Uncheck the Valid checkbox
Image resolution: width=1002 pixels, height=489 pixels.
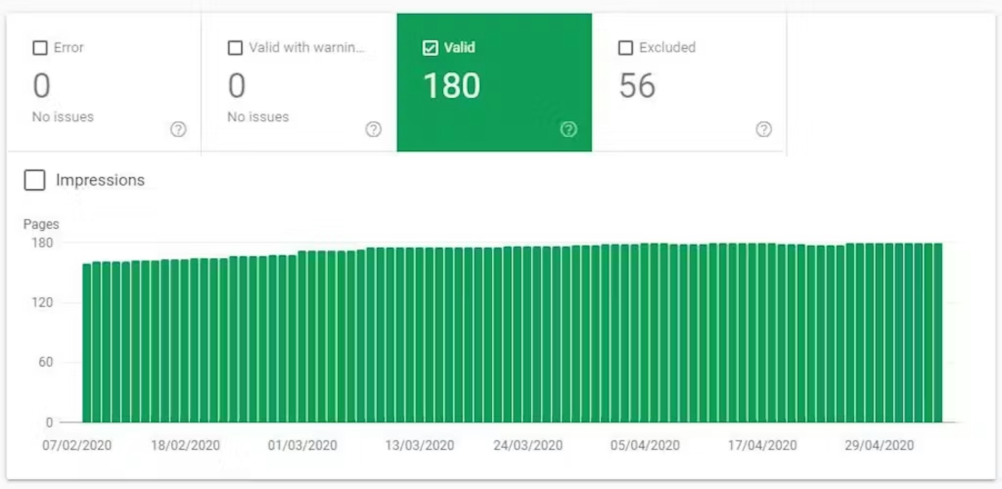pos(430,48)
